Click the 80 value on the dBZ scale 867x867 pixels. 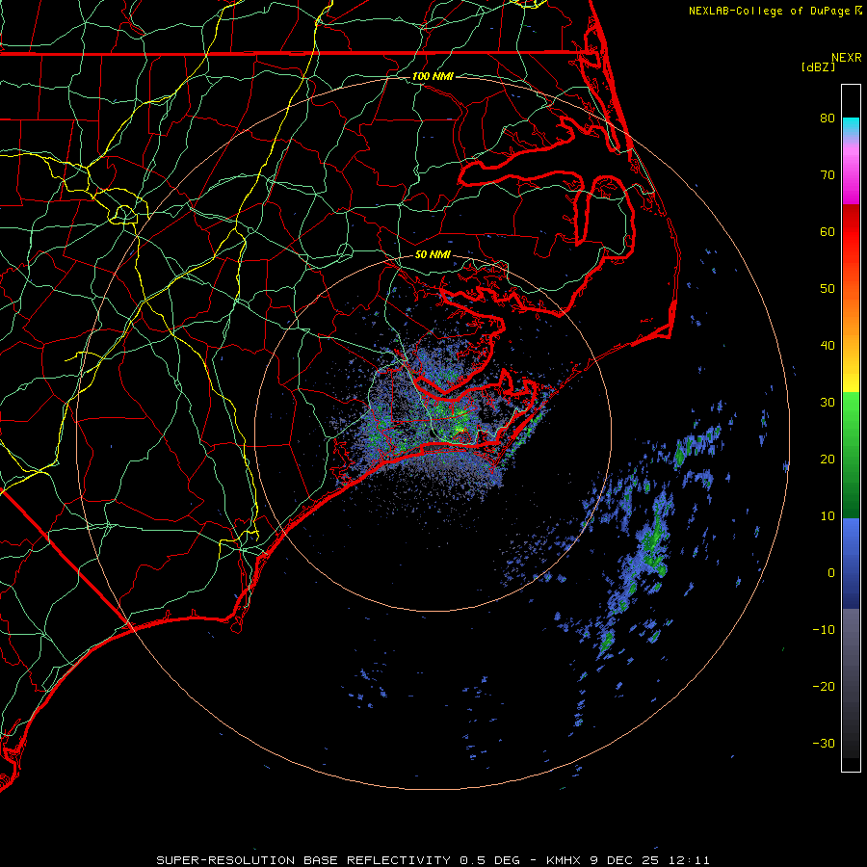(828, 118)
